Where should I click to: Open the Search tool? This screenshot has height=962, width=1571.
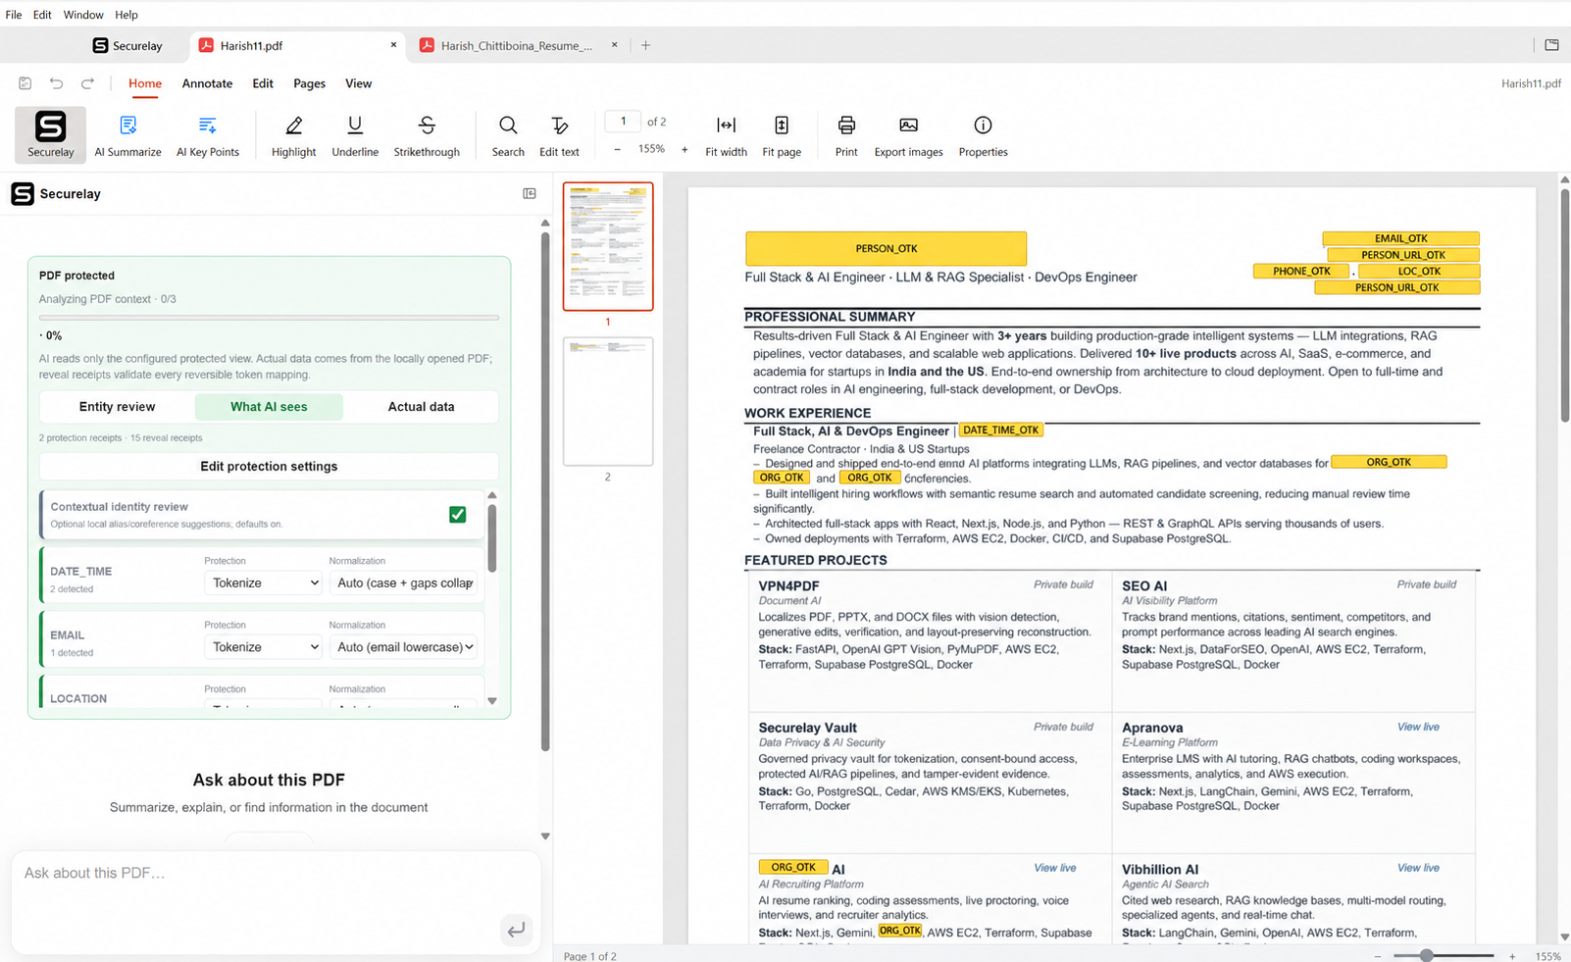pos(508,134)
